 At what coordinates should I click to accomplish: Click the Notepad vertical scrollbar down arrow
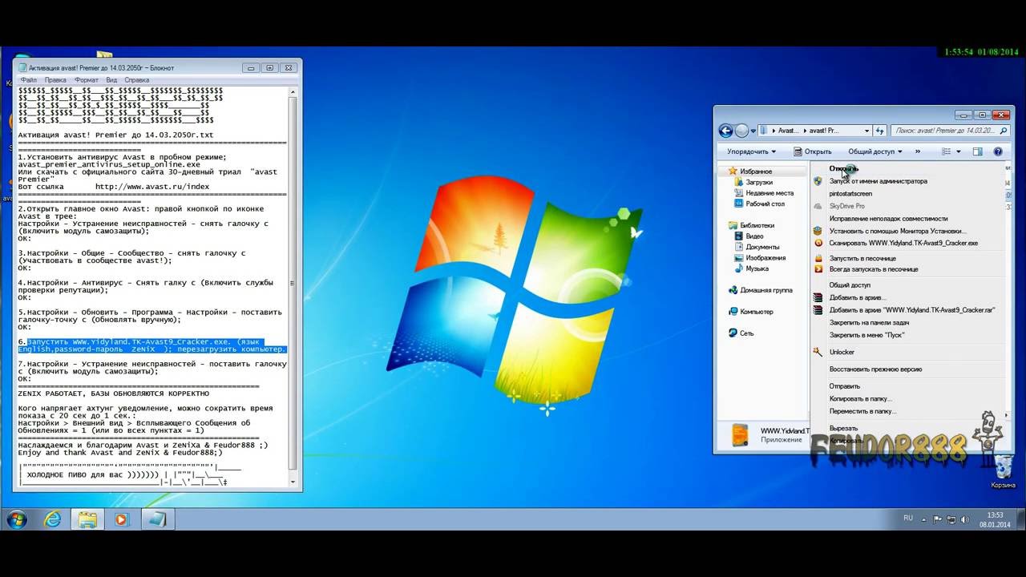(293, 482)
